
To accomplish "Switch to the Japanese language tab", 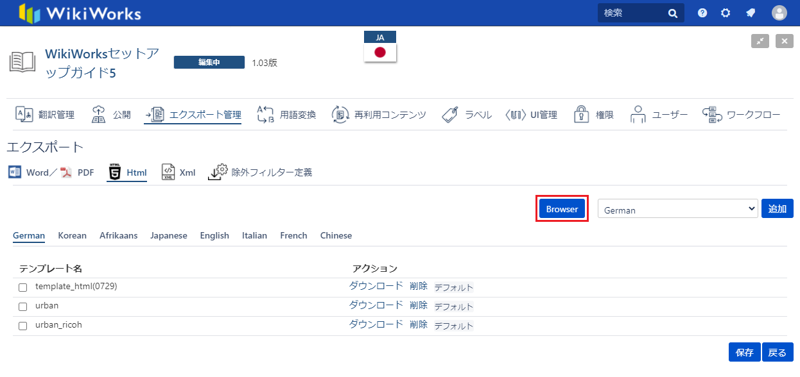I will coord(168,235).
